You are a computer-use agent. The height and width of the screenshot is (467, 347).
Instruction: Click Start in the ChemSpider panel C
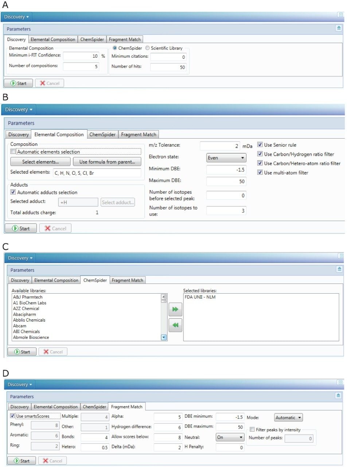22,352
